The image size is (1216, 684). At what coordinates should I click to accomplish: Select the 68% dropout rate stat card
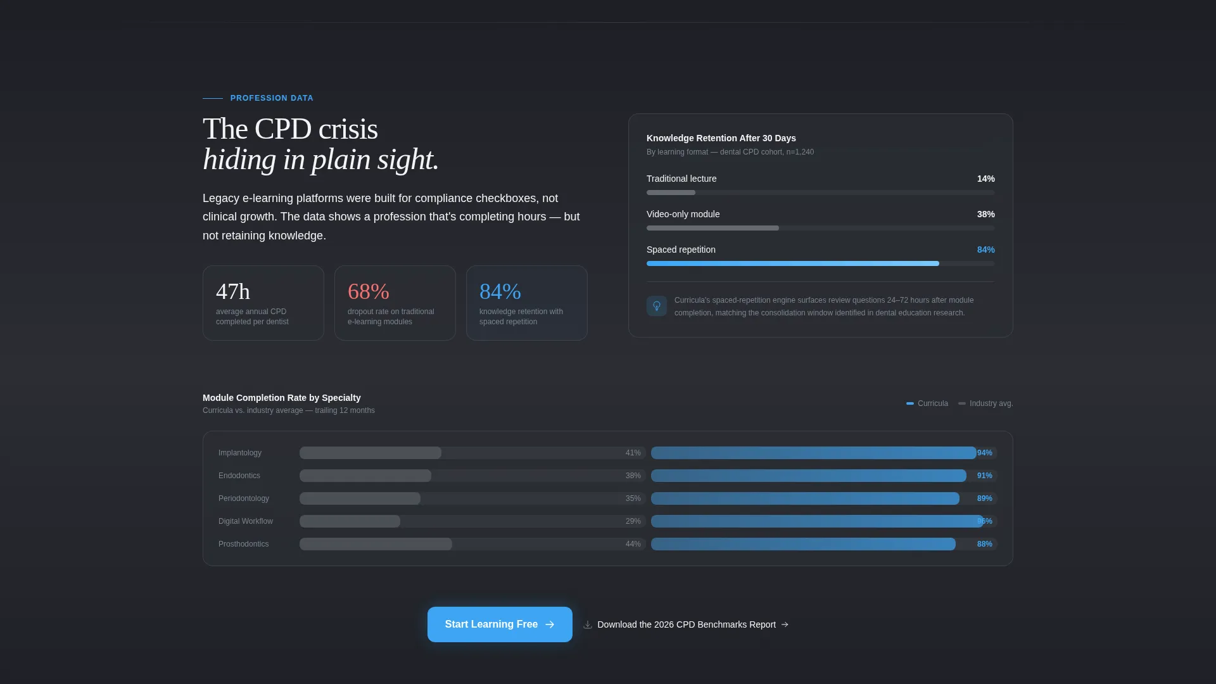[x=395, y=303]
